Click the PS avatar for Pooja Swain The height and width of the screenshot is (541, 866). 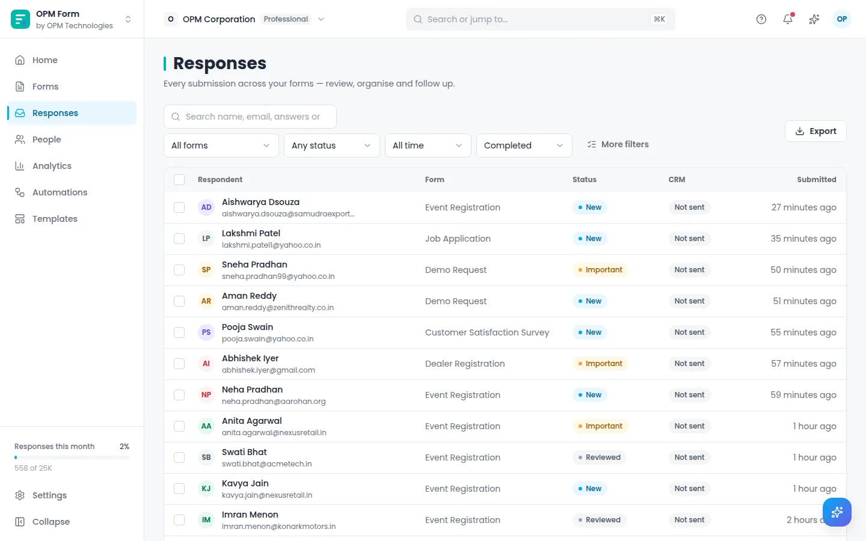[206, 332]
